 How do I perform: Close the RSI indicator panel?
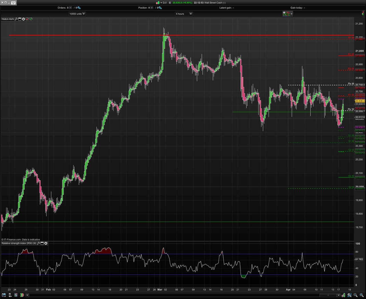46,243
